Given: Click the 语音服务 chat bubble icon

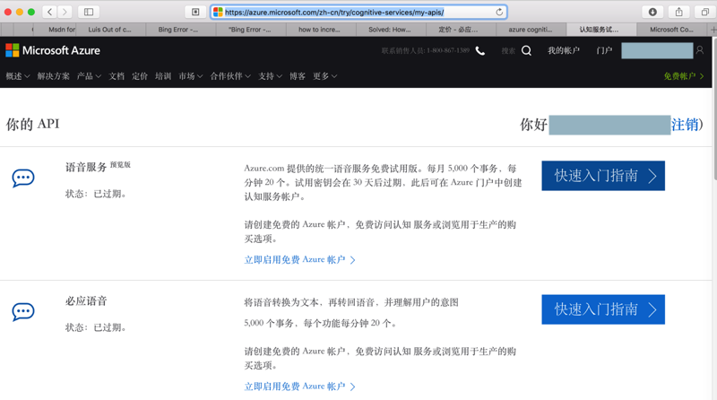Looking at the screenshot, I should 23,178.
